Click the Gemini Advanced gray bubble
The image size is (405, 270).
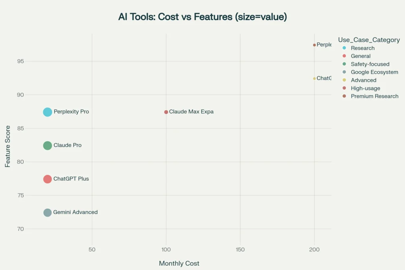pos(47,213)
